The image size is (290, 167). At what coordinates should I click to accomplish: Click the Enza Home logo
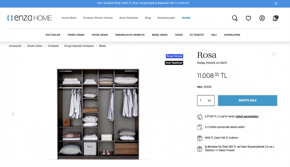coord(29,18)
